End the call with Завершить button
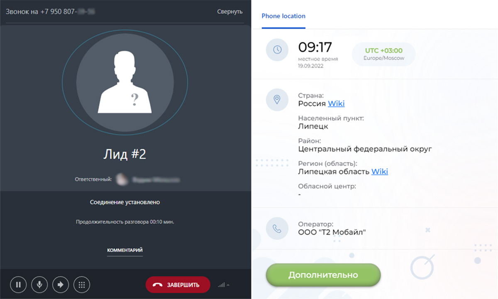 pyautogui.click(x=178, y=285)
